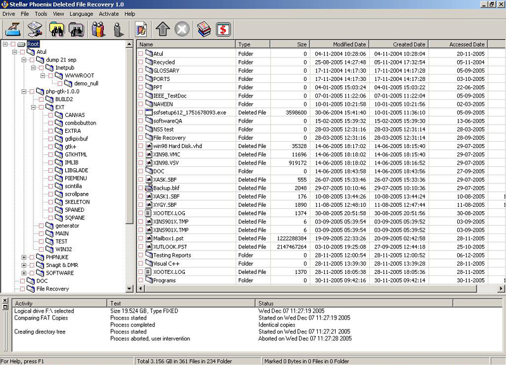Tick the checkbox for Programs folder row
The height and width of the screenshot is (365, 506).
(x=141, y=280)
